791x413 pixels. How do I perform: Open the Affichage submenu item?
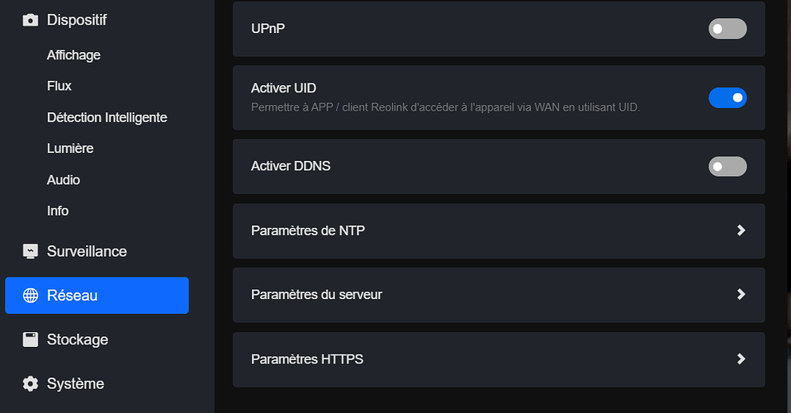73,55
